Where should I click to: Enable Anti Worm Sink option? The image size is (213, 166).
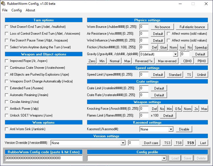pos(7,129)
